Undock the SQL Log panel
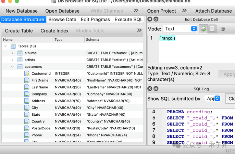The image size is (235, 154). [156, 89]
